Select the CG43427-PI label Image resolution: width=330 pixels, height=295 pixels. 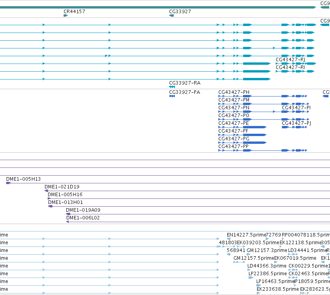coord(296,108)
